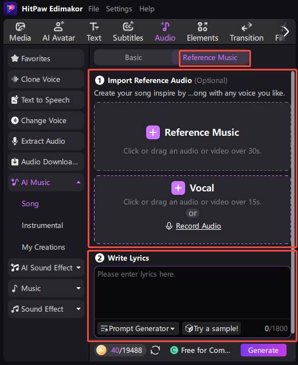This screenshot has width=298, height=365.
Task: Open the AI Avatar panel
Action: pyautogui.click(x=58, y=32)
